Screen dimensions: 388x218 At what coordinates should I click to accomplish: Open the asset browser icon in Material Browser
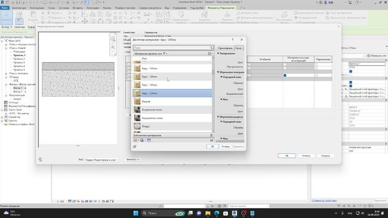[x=149, y=140]
